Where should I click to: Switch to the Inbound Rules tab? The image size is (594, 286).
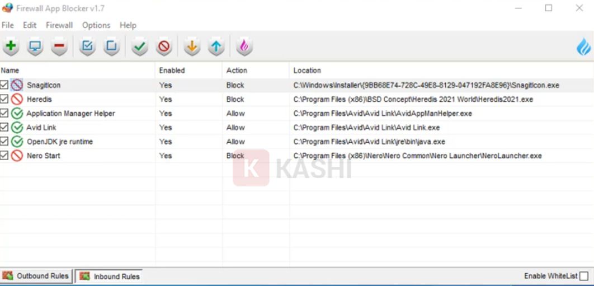click(110, 276)
